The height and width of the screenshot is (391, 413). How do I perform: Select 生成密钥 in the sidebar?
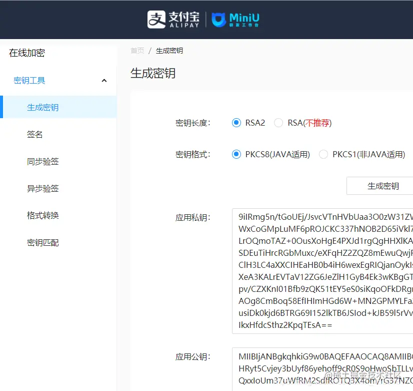(x=58, y=107)
